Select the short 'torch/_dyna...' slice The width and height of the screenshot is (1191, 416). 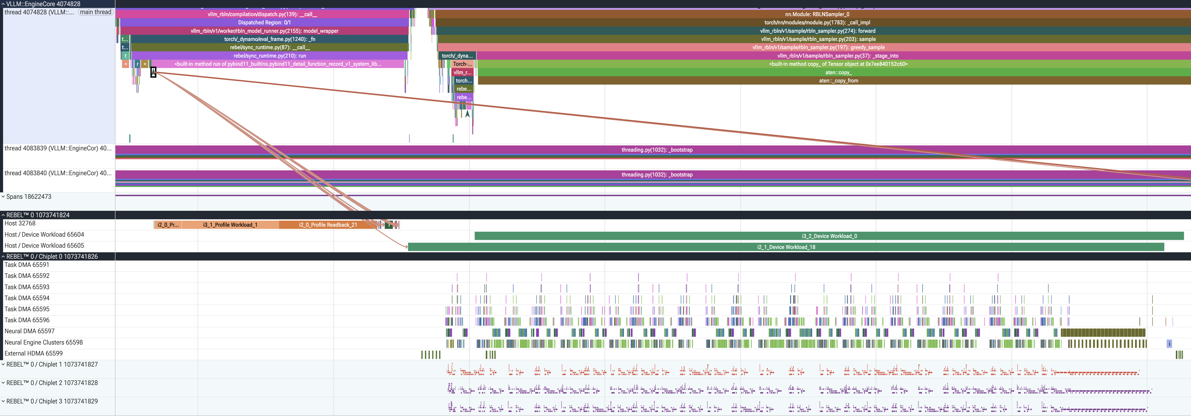(457, 56)
